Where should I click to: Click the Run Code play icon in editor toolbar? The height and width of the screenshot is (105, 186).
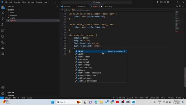click(x=177, y=6)
